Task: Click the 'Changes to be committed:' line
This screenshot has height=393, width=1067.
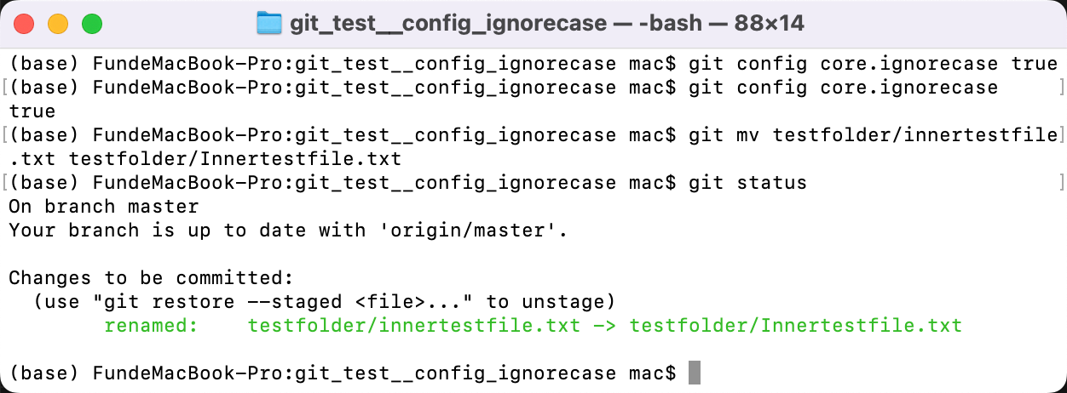Action: 152,277
